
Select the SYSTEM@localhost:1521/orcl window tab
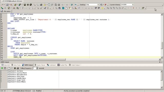pos(12,1)
